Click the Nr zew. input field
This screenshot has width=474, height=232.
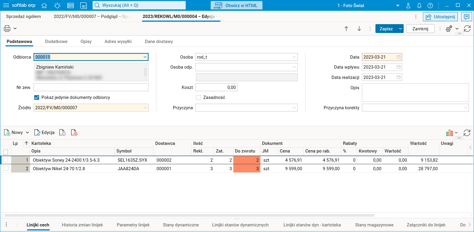[91, 87]
